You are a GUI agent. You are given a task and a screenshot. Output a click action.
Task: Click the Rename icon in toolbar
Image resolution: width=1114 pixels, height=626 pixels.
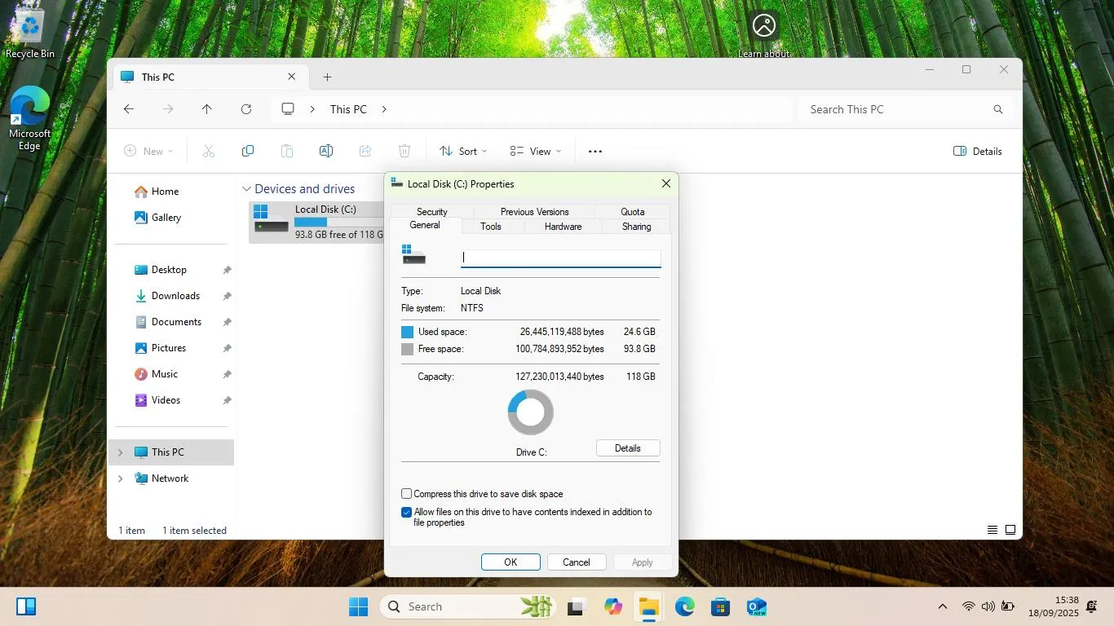pyautogui.click(x=326, y=151)
